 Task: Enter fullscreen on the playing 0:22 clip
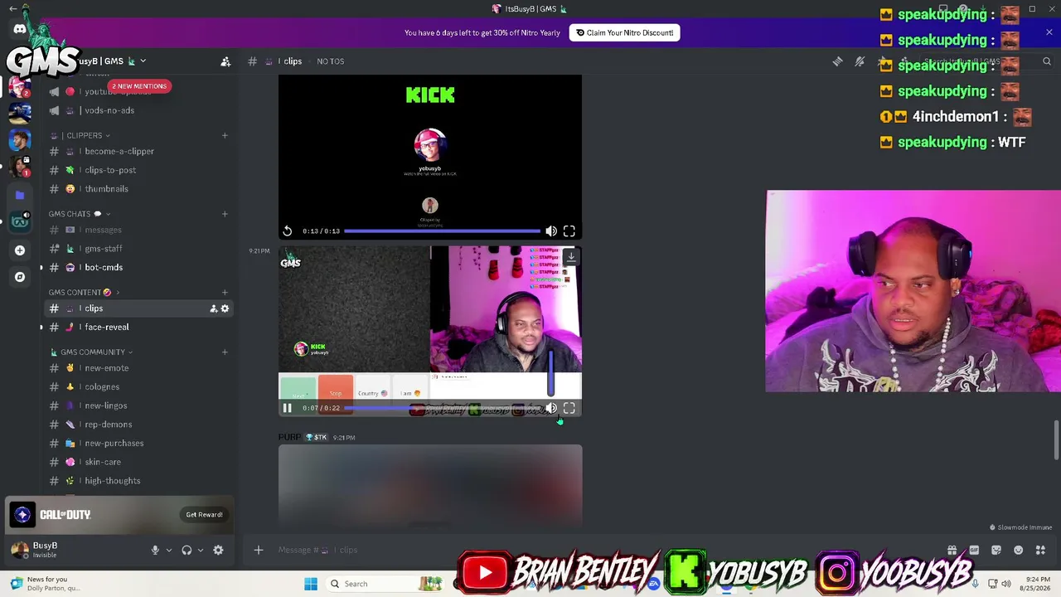[569, 408]
